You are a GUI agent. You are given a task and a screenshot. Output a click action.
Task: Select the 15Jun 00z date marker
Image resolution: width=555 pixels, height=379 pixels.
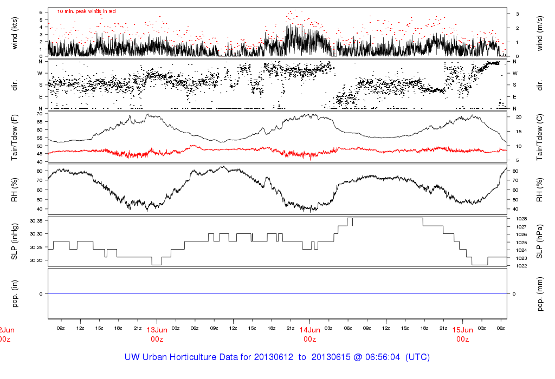pos(462,334)
